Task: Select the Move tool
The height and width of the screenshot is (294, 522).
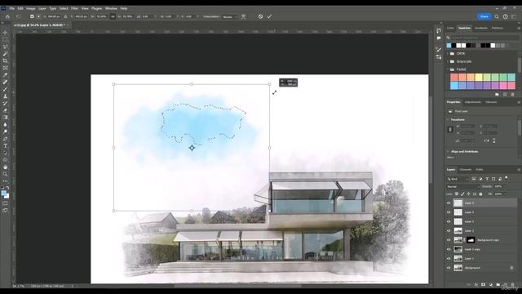Action: tap(5, 33)
